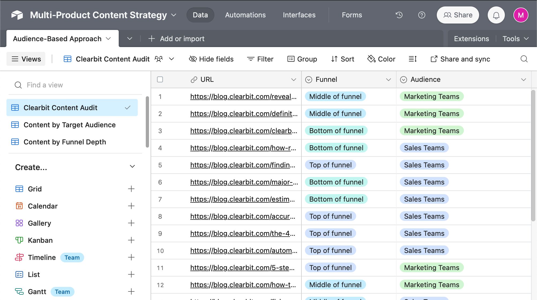Select row 5 checkbox area
537x300 pixels.
160,164
